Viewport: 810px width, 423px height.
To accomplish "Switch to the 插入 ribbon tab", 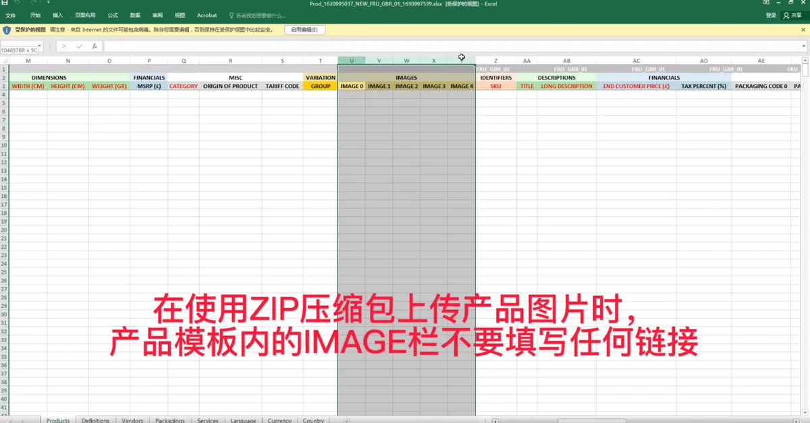I will [58, 15].
